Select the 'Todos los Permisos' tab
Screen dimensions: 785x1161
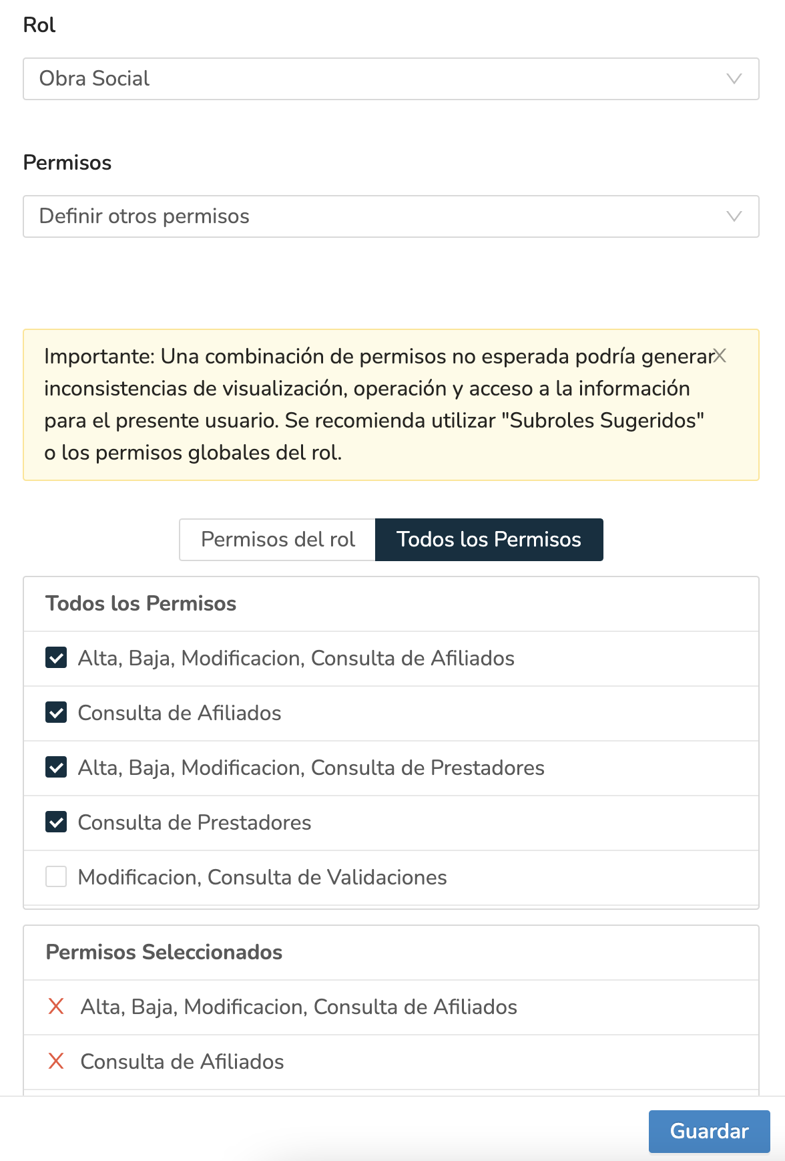[489, 540]
